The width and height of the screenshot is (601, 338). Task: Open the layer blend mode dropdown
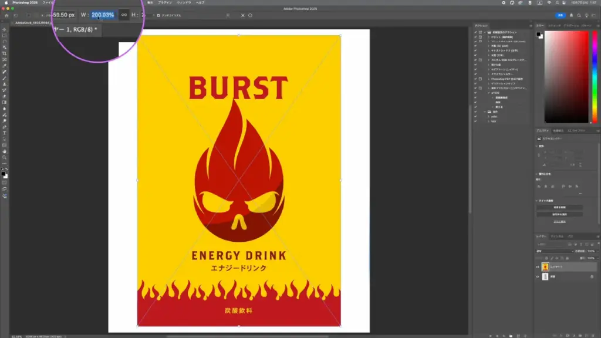pos(553,251)
